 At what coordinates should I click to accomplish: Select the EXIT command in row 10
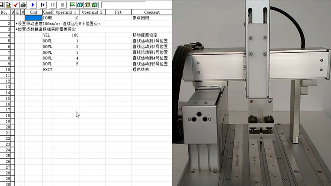tap(48, 70)
